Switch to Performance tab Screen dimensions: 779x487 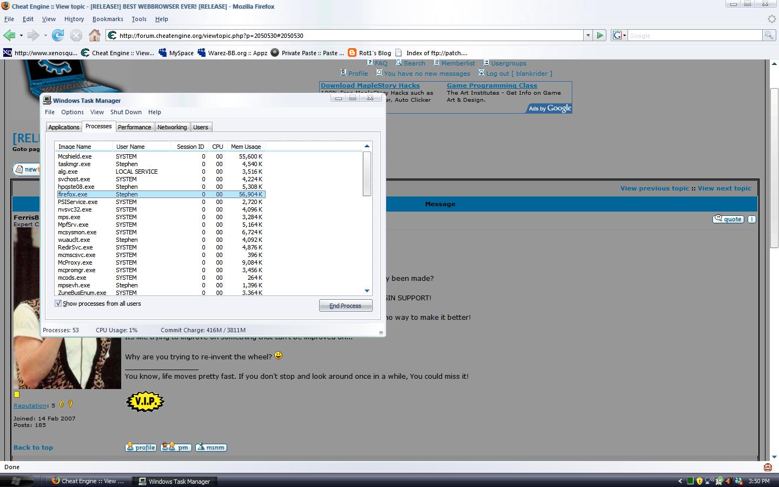click(135, 127)
